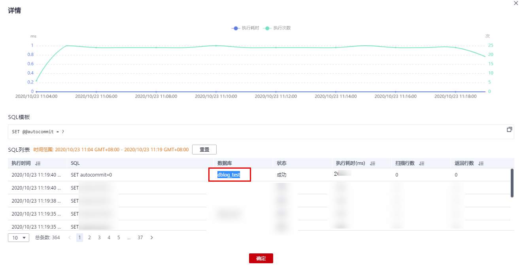Screen dimensions: 523x266
Task: Sort by 执行时间 column sort icon
Action: click(x=38, y=163)
